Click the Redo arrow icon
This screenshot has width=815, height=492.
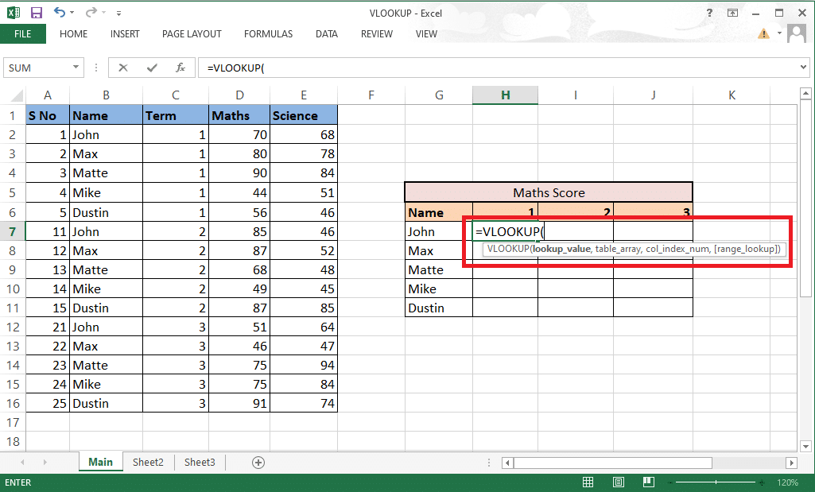(x=91, y=12)
